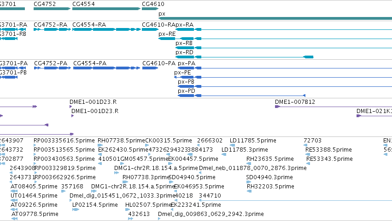Screen dimensions: 392x221
Task: Click the CG4752 gene label
Action: point(45,4)
